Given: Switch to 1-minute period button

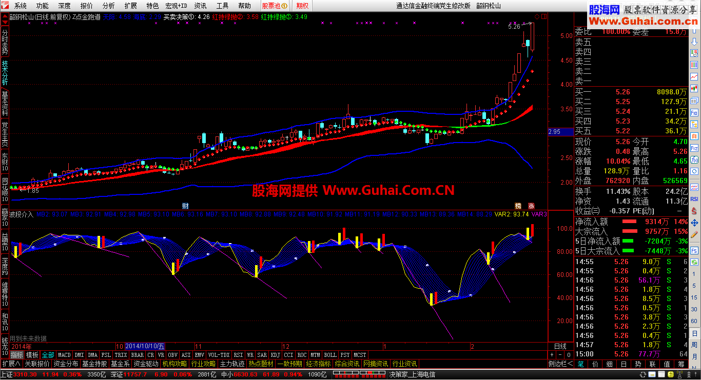Looking at the screenshot, I should [694, 274].
